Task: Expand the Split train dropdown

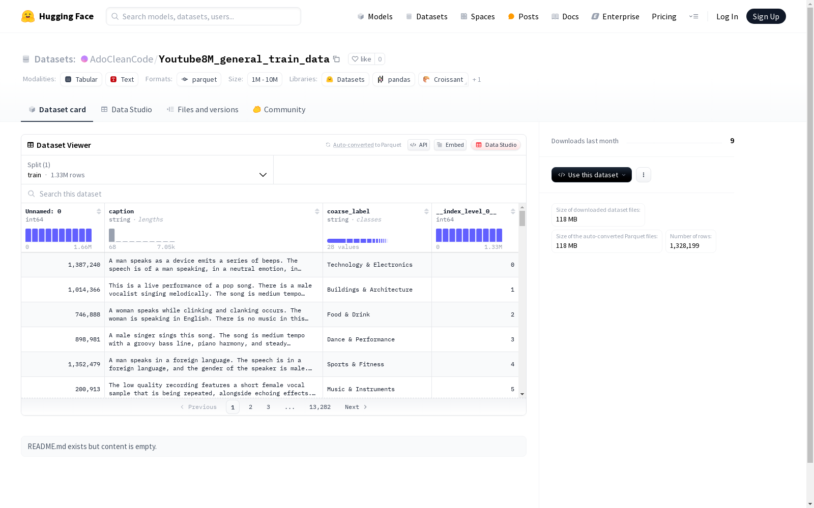Action: point(148,170)
